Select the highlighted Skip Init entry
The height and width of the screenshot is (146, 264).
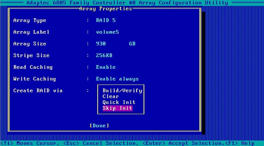point(117,108)
